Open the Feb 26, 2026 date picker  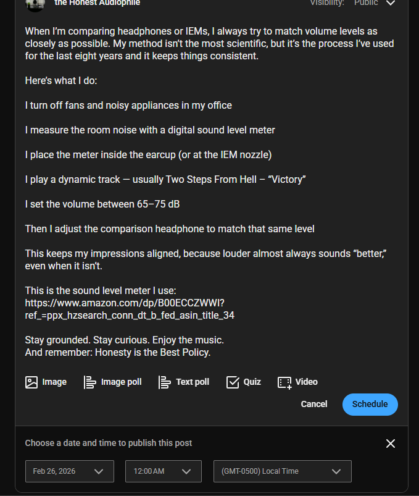69,471
